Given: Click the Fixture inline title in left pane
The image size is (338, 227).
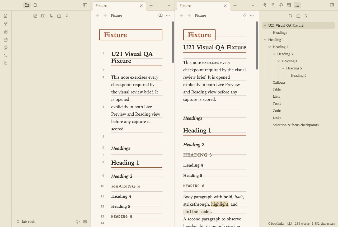Looking at the screenshot, I should click(x=131, y=35).
